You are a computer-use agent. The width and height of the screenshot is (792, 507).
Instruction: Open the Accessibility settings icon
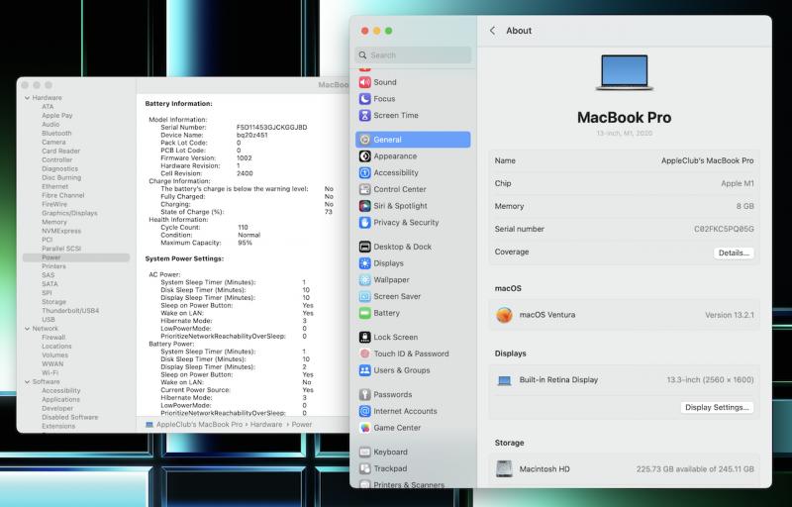[365, 173]
